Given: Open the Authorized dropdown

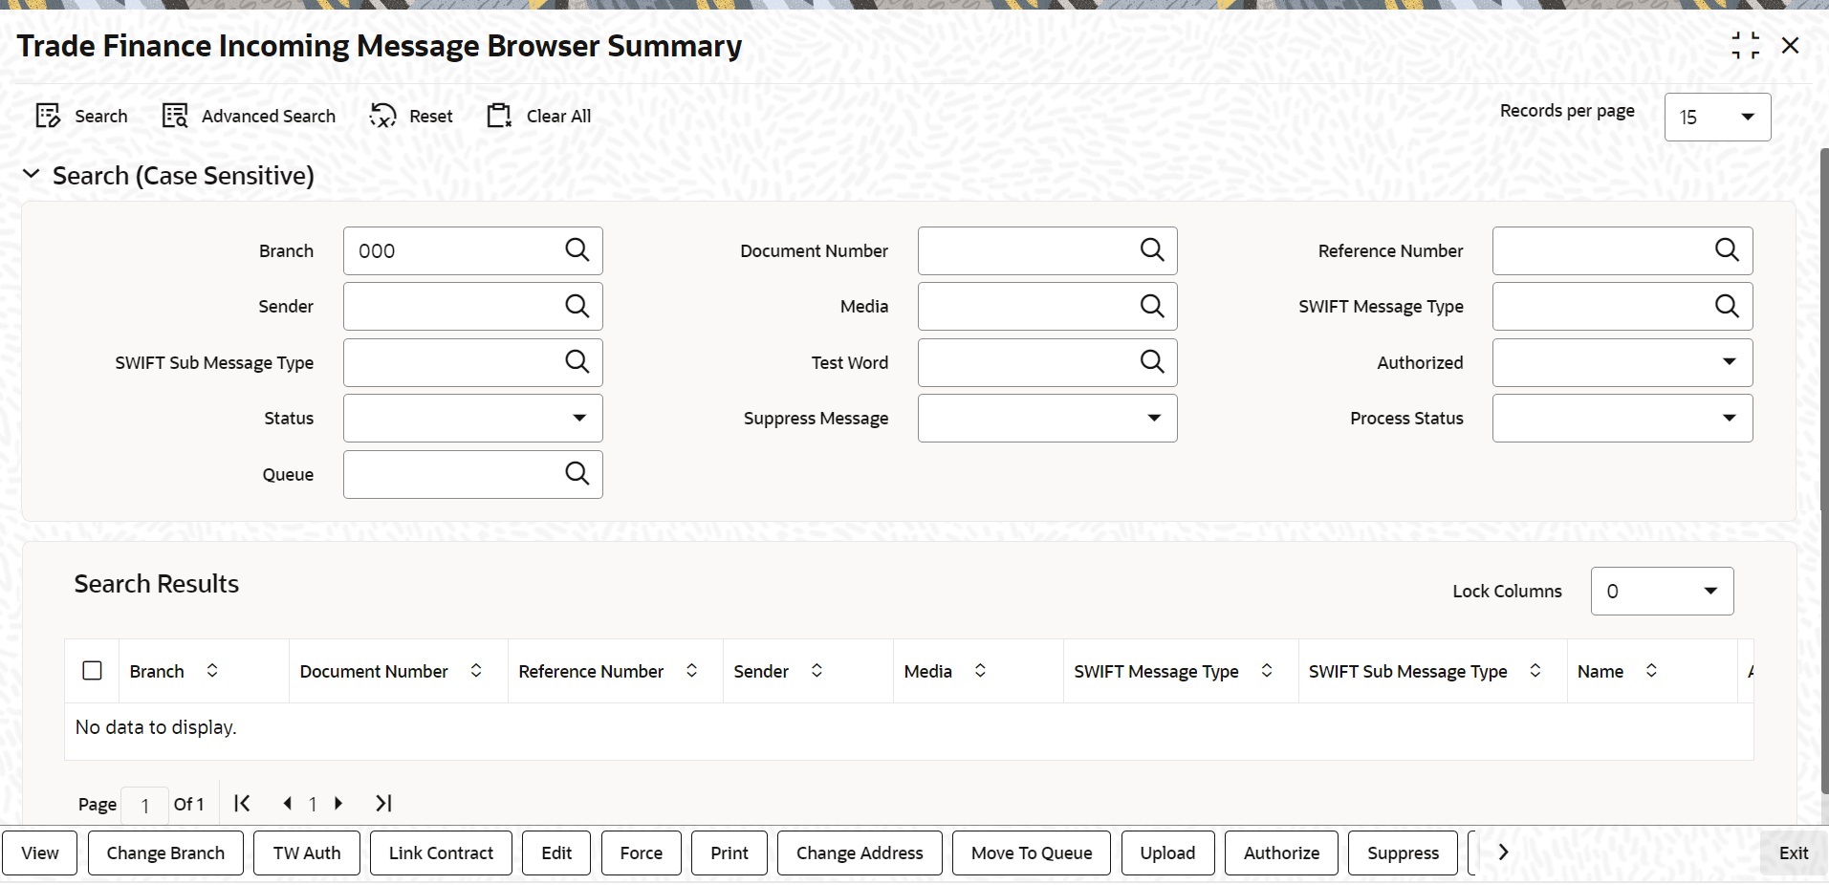Looking at the screenshot, I should point(1622,362).
